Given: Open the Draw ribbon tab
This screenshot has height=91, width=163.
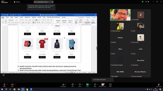Looking at the screenshot, I should click(12, 17).
